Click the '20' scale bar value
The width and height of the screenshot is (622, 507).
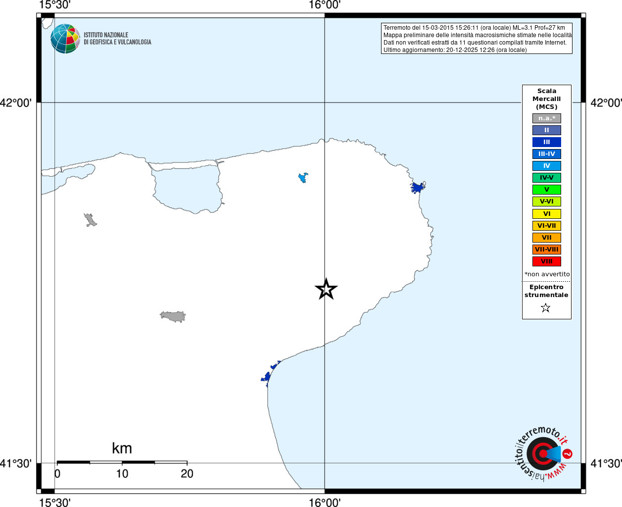click(x=187, y=474)
